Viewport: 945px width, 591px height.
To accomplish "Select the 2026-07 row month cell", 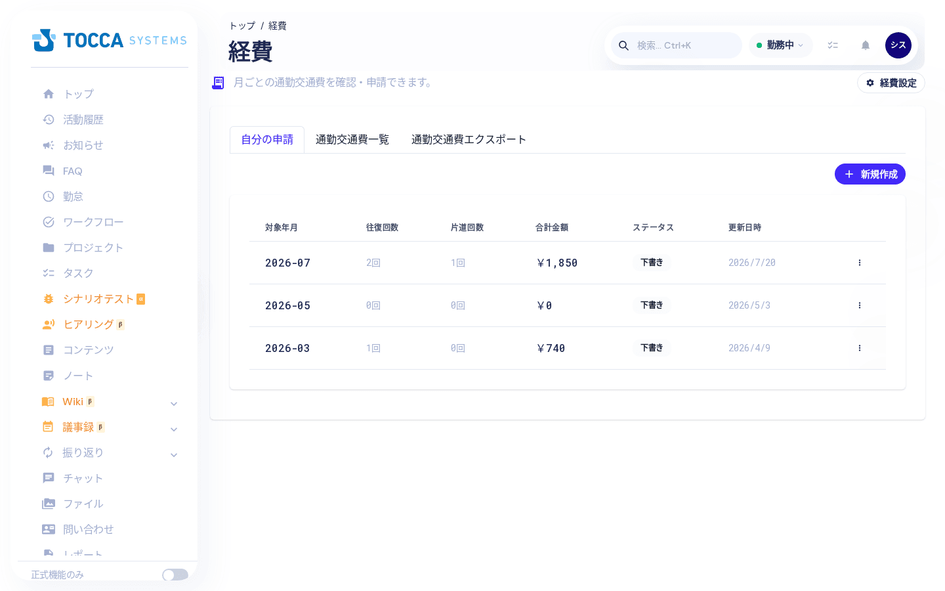I will tap(287, 263).
